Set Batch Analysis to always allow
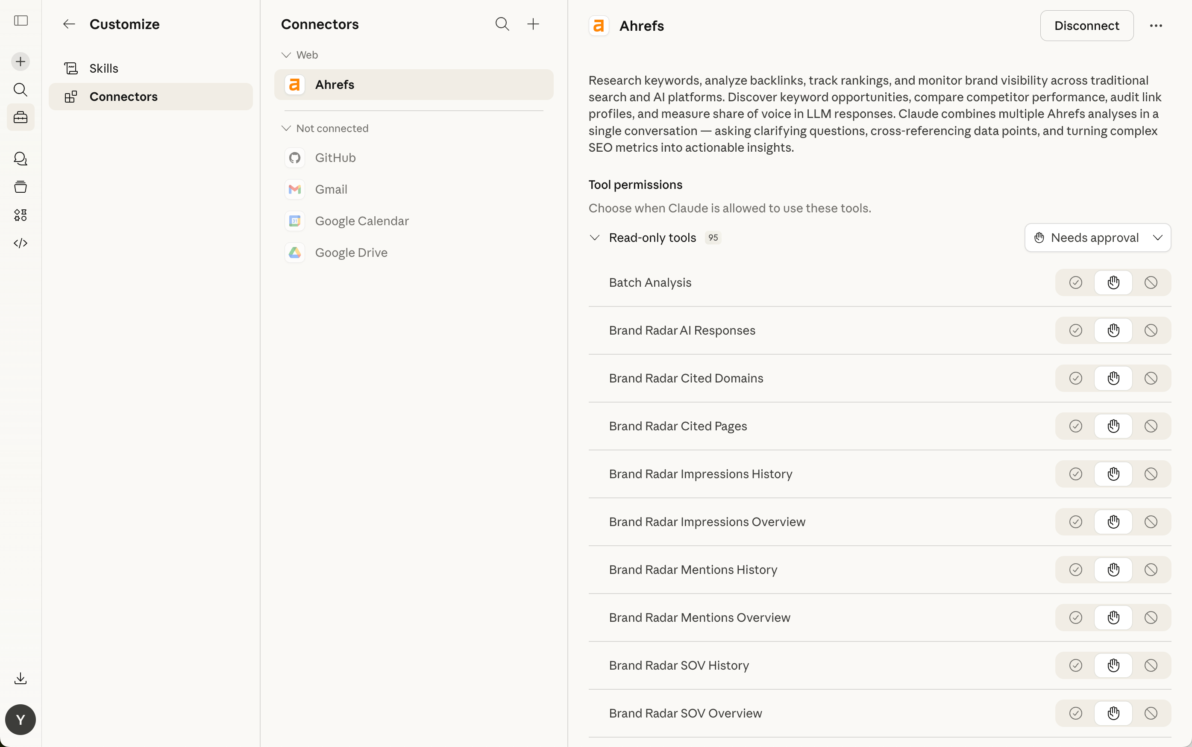Viewport: 1192px width, 747px height. point(1075,282)
